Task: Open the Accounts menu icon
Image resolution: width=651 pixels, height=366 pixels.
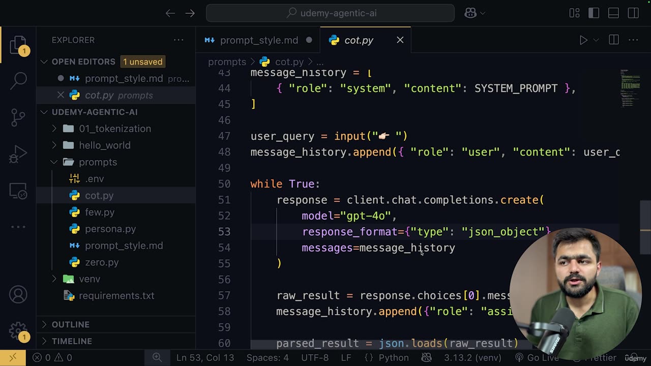Action: click(x=18, y=294)
